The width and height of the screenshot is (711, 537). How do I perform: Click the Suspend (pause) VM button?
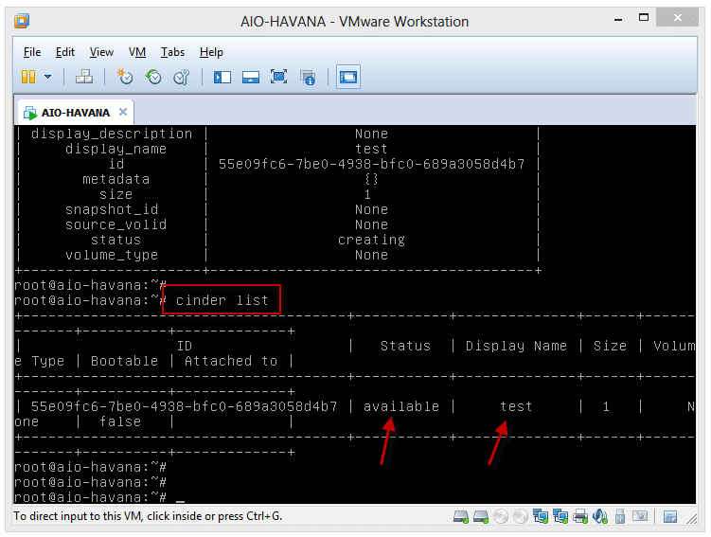tap(28, 77)
